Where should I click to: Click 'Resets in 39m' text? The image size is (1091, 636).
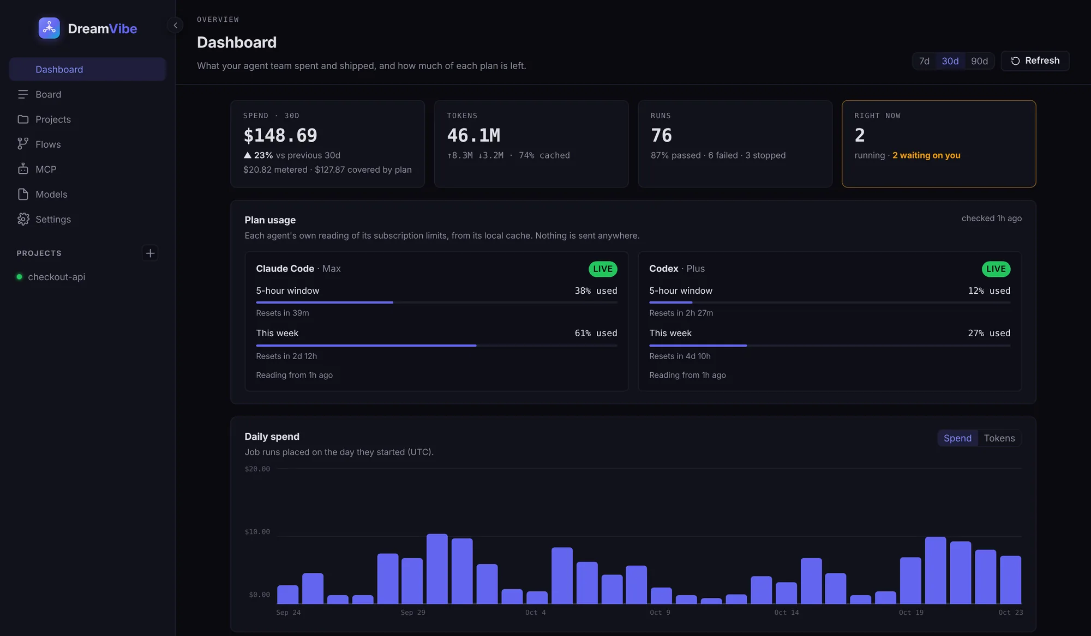click(283, 313)
